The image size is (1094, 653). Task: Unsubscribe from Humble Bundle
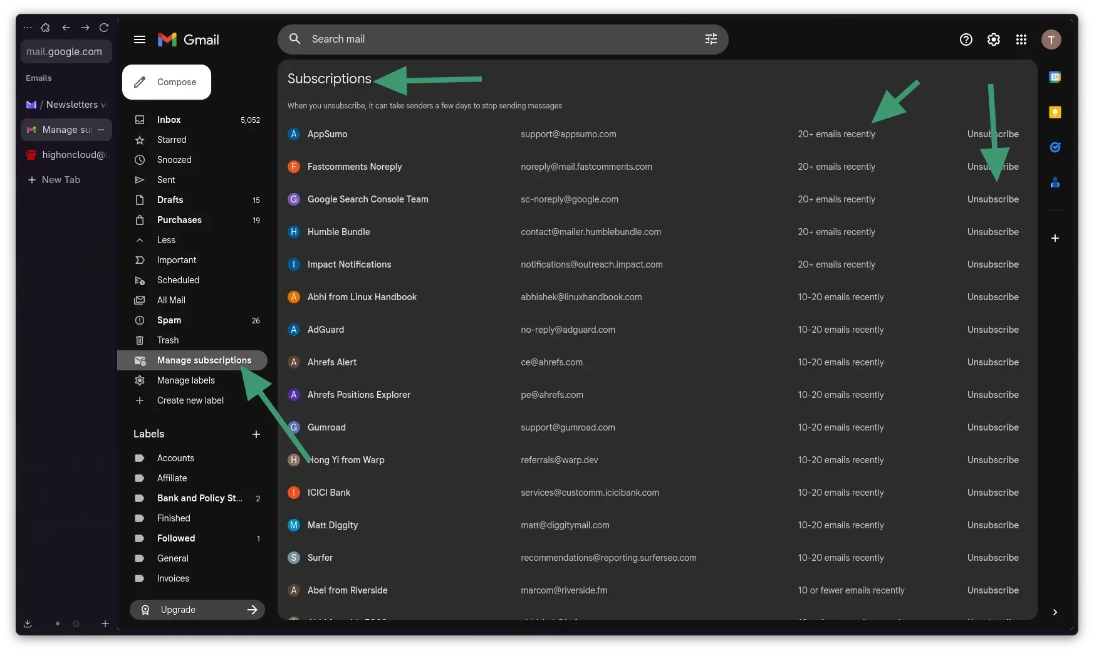coord(993,232)
